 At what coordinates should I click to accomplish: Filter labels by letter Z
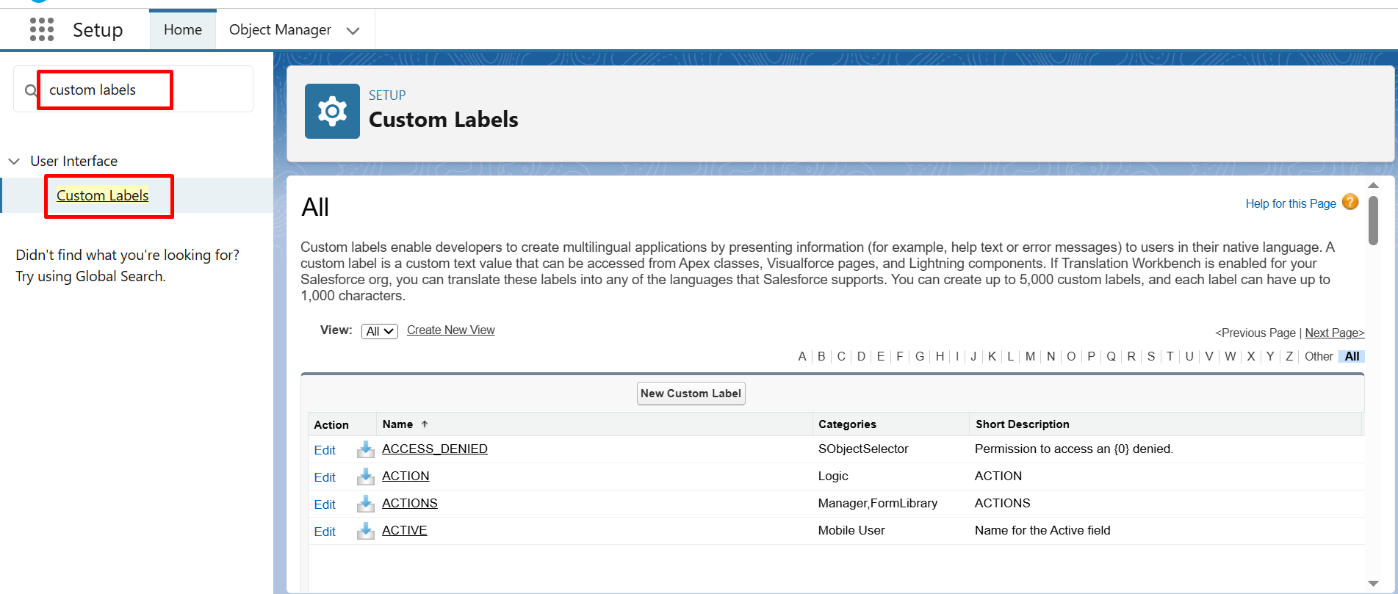(1289, 356)
